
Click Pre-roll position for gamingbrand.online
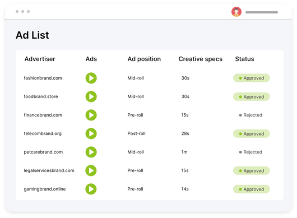(135, 189)
